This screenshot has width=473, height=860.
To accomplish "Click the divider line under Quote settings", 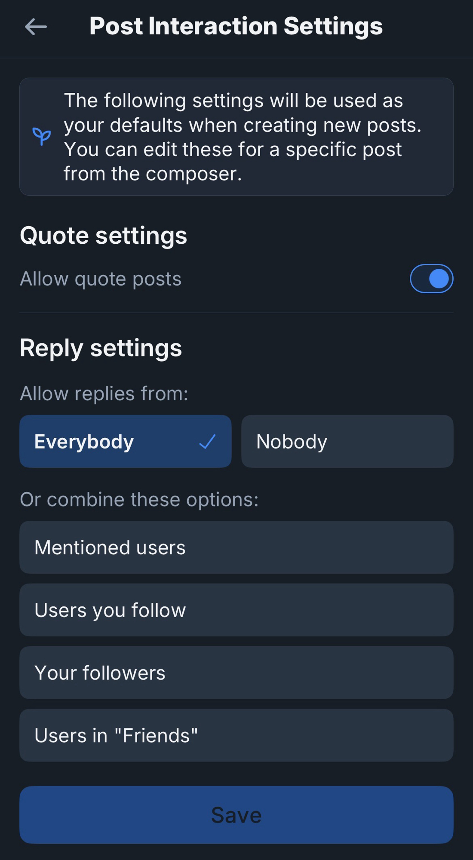I will tap(236, 313).
